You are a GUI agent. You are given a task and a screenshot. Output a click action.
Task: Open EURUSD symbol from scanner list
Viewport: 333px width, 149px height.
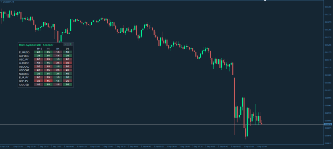pyautogui.click(x=24, y=52)
